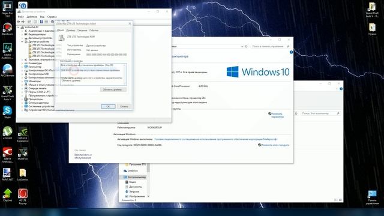Expand Дисковые устройства node
The image size is (384, 216).
click(22, 38)
